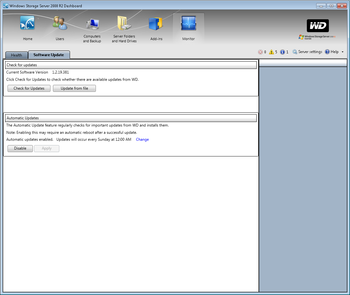The width and height of the screenshot is (350, 295).
Task: Open the Home dashboard icon
Action: tap(27, 23)
